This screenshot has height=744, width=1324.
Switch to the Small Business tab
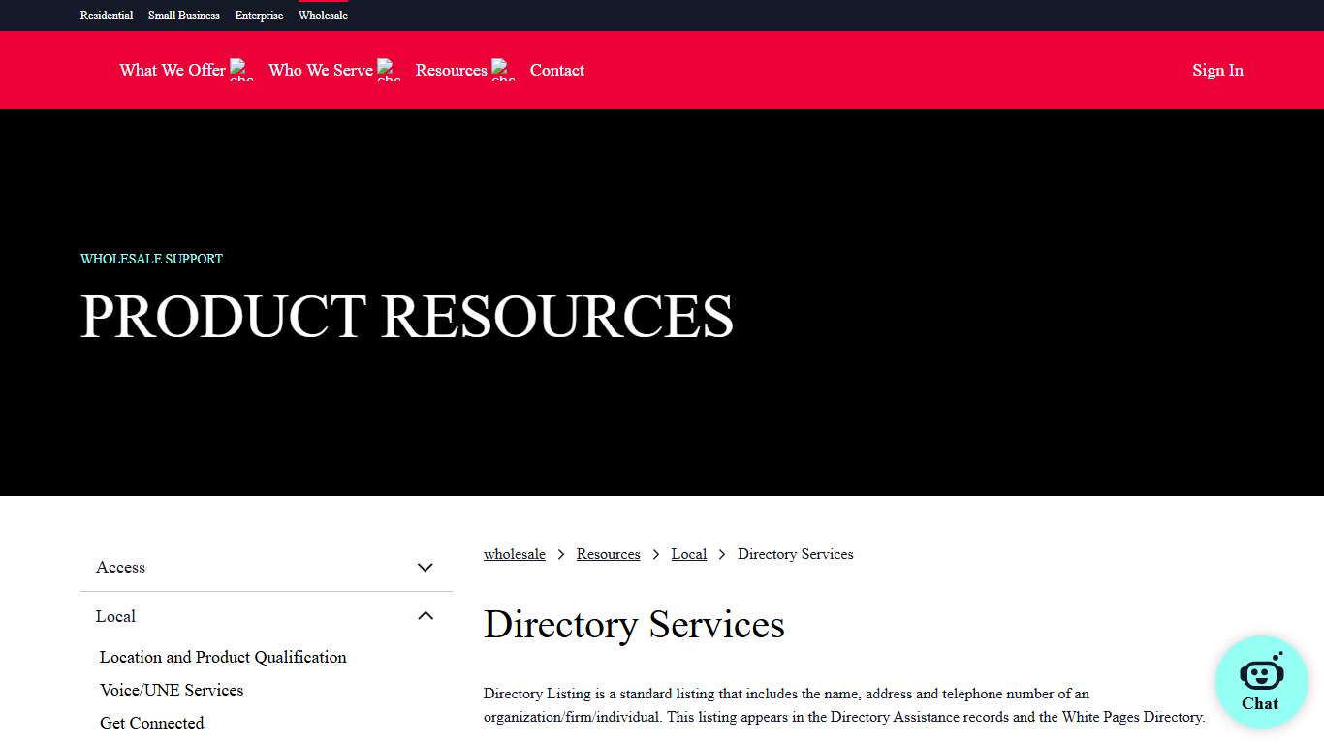coord(183,15)
